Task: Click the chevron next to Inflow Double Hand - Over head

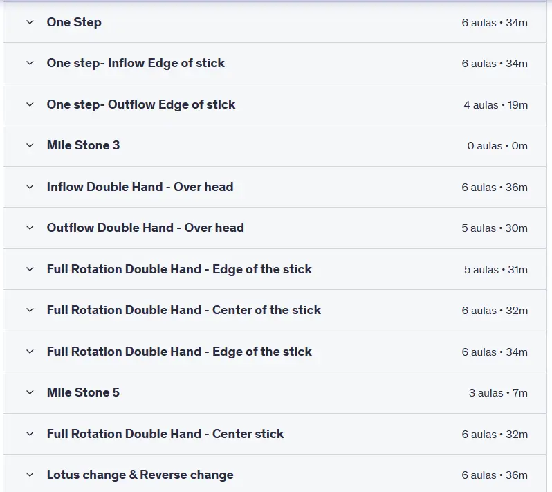Action: click(x=30, y=187)
